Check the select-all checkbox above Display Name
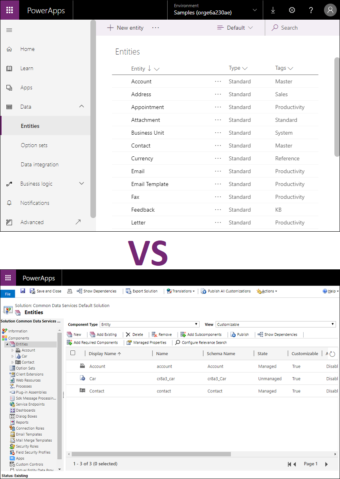The height and width of the screenshot is (479, 340). click(x=73, y=353)
